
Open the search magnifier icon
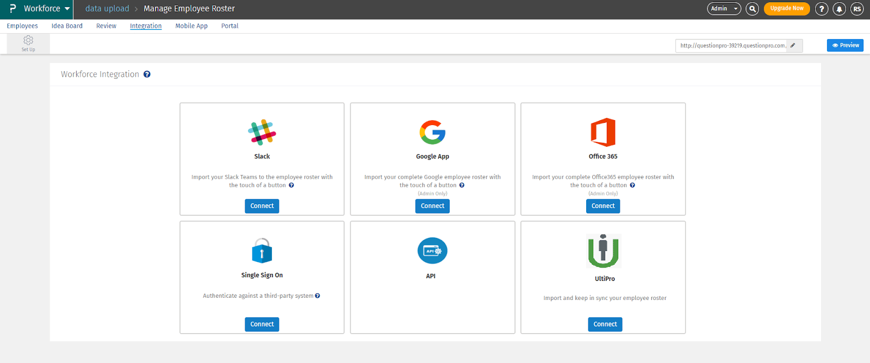[x=753, y=9]
